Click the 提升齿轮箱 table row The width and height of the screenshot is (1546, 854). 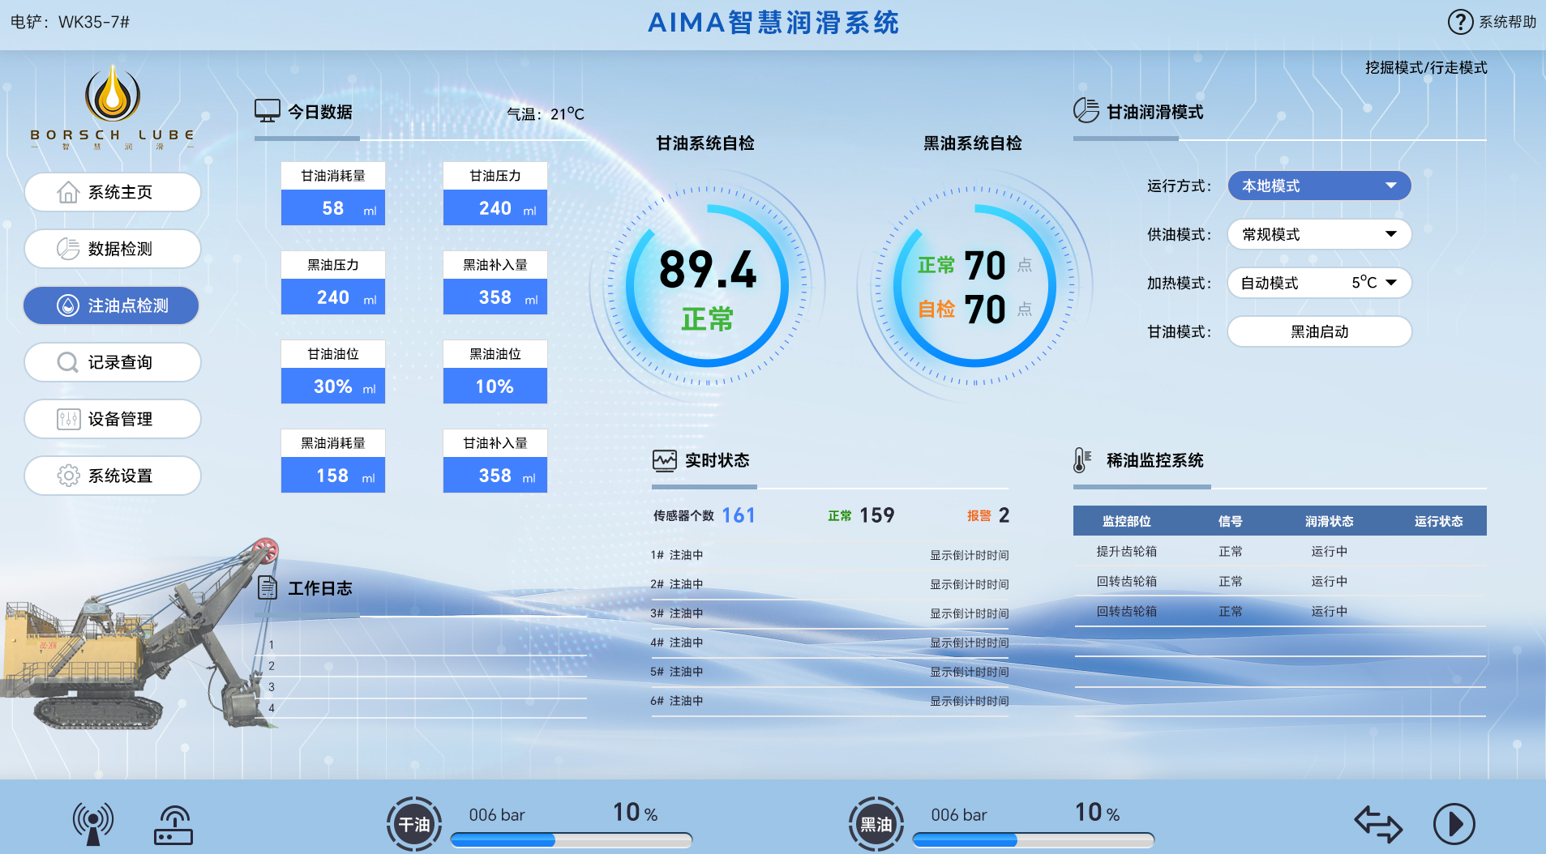click(x=1280, y=551)
